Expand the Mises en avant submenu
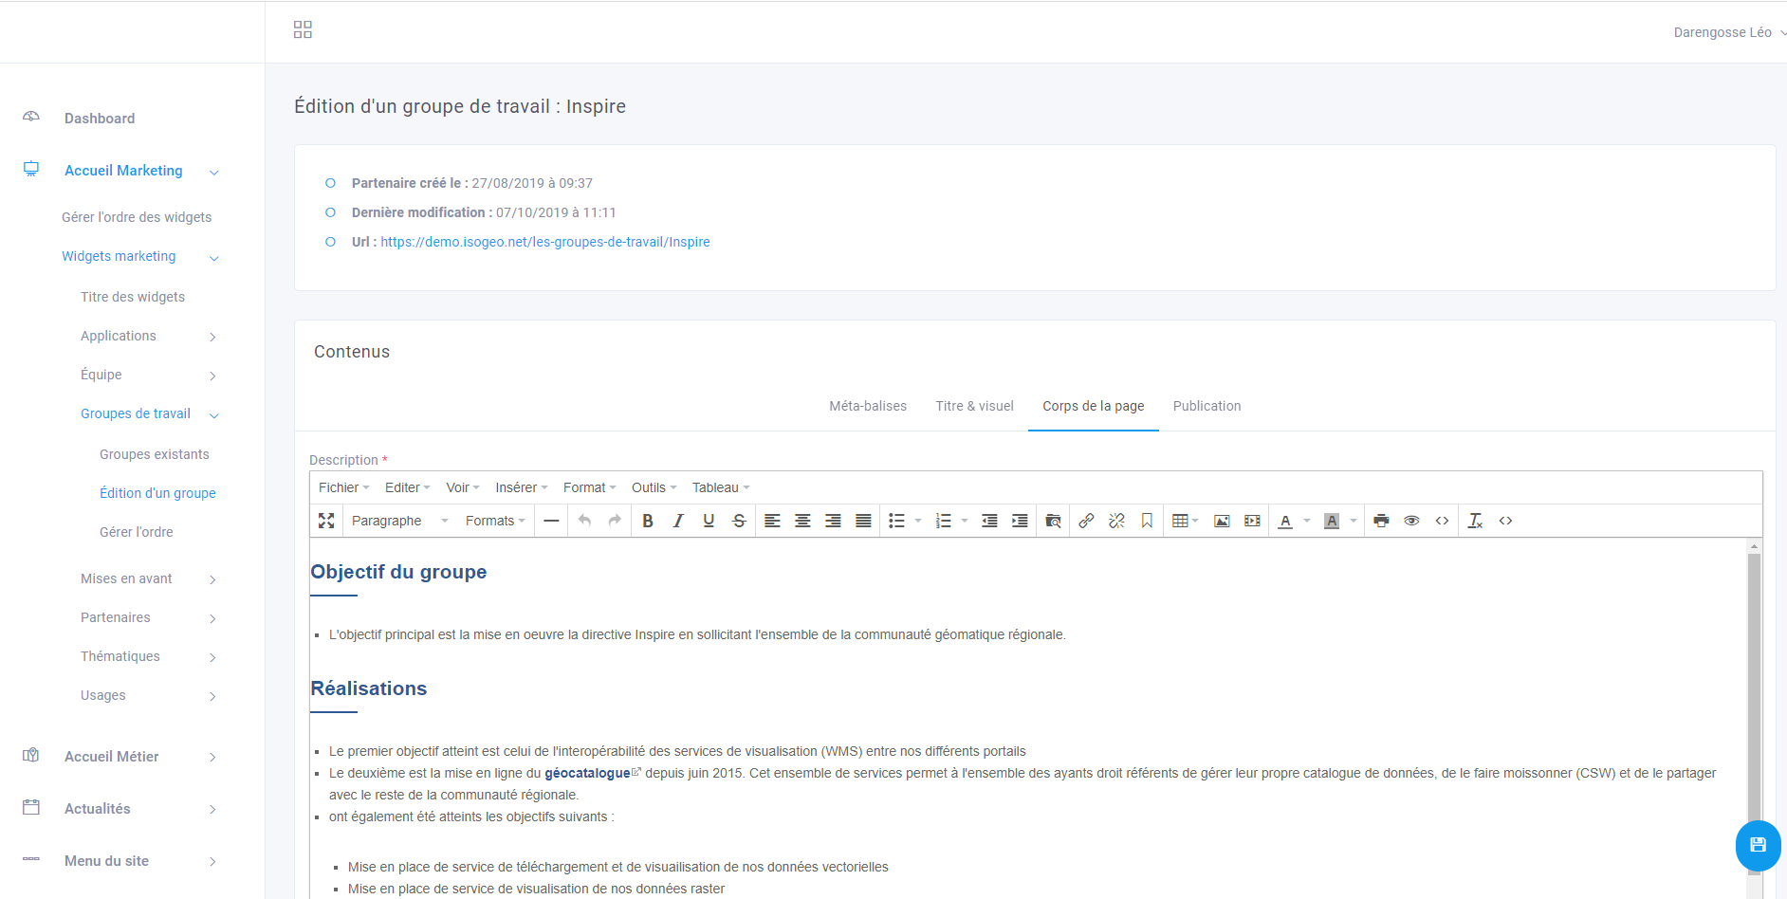1787x899 pixels. pos(149,578)
